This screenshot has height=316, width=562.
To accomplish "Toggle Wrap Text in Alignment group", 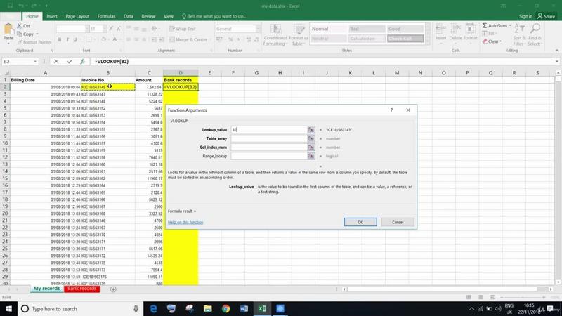I will point(183,29).
